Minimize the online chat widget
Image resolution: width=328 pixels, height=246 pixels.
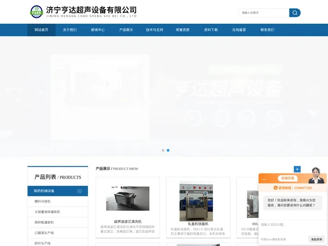point(264,179)
